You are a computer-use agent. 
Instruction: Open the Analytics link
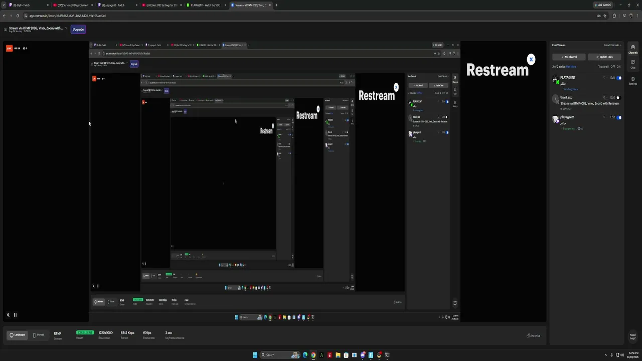point(533,335)
